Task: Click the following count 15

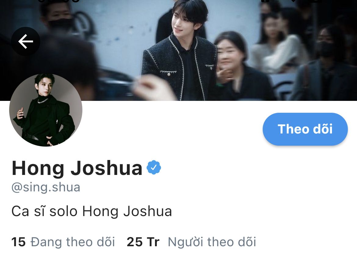Action: click(x=18, y=242)
